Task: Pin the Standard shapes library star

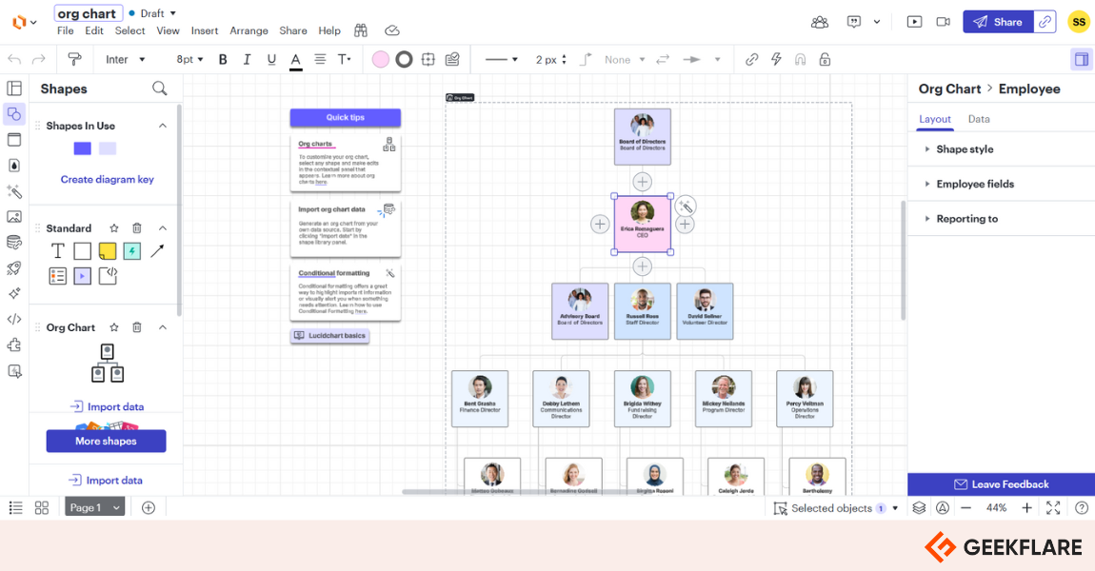Action: [114, 228]
